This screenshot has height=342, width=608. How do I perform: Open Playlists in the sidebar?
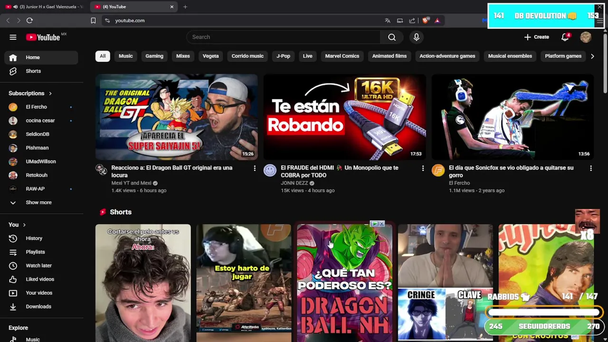click(x=42, y=252)
